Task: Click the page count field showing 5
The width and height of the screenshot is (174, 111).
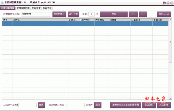Action: pos(92,14)
